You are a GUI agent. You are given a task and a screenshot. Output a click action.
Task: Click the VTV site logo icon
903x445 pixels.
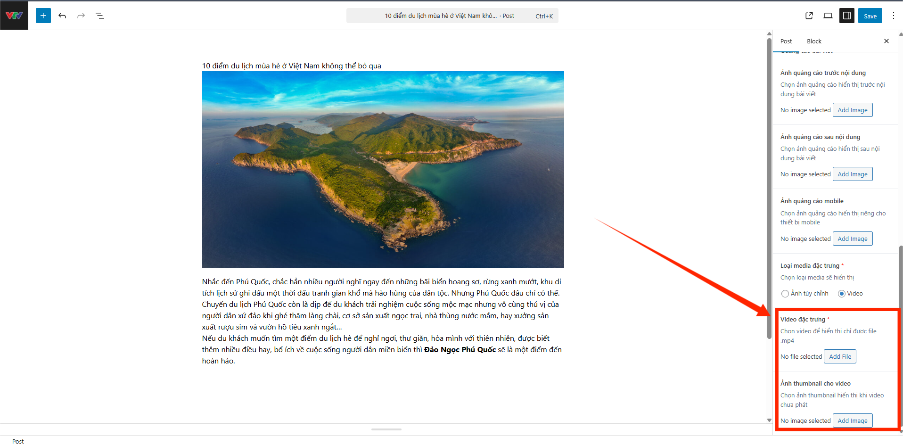pos(14,16)
